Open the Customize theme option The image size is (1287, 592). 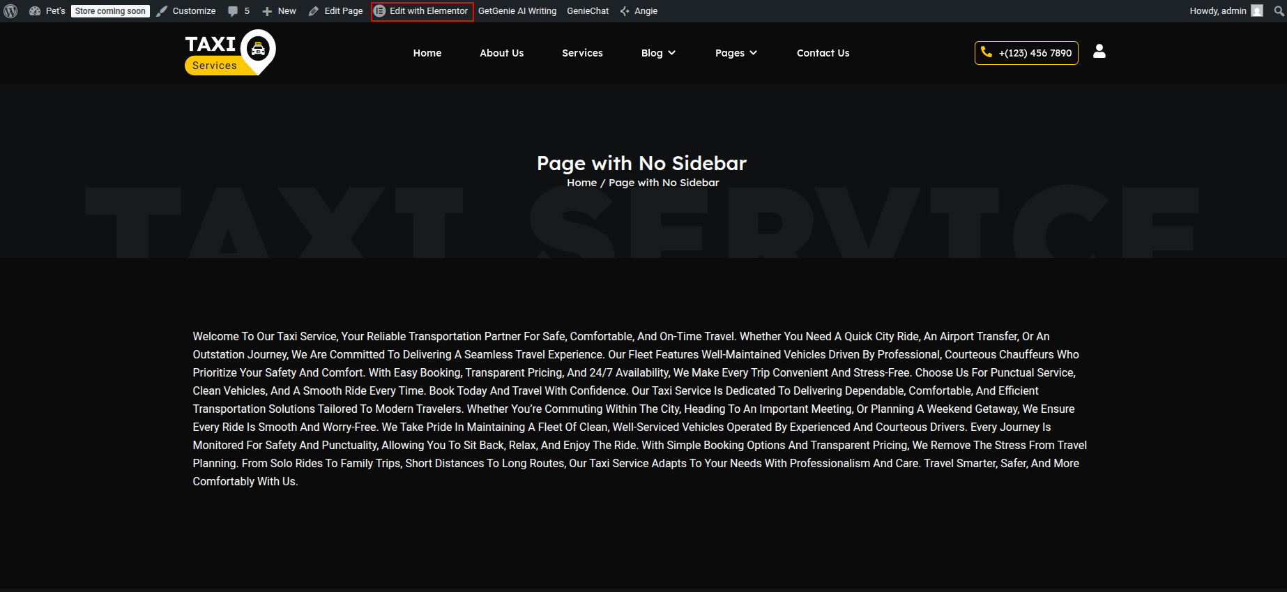tap(186, 11)
